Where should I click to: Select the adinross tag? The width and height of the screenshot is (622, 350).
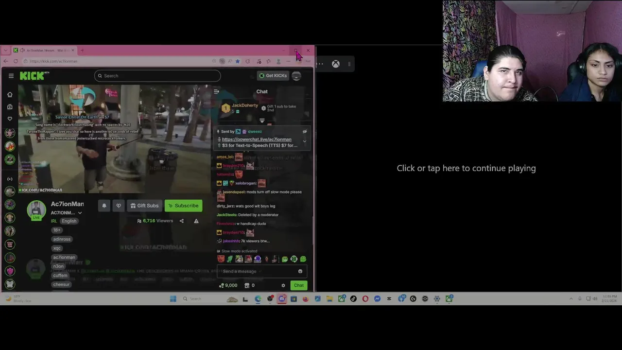click(62, 239)
